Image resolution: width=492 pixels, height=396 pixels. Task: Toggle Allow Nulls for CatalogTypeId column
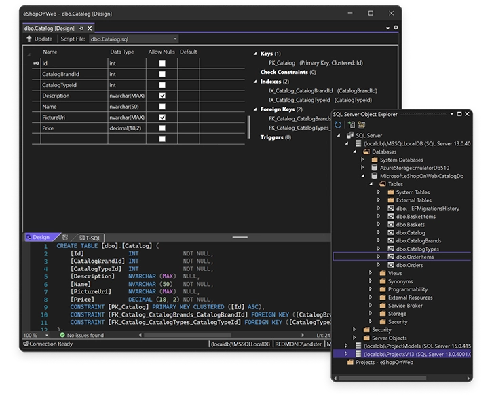[x=162, y=85]
